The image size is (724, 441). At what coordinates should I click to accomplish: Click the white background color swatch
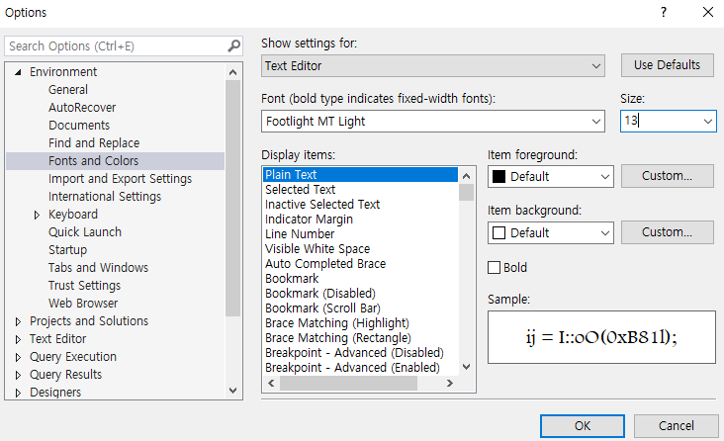tap(498, 232)
